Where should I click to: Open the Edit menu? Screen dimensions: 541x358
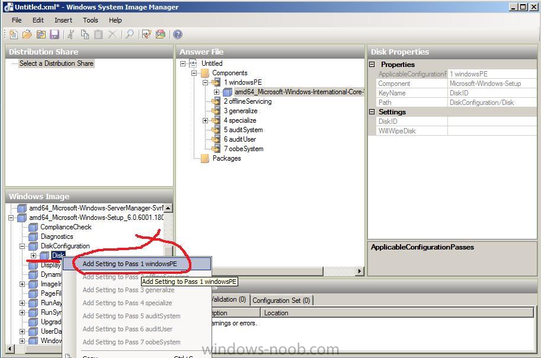tap(38, 20)
